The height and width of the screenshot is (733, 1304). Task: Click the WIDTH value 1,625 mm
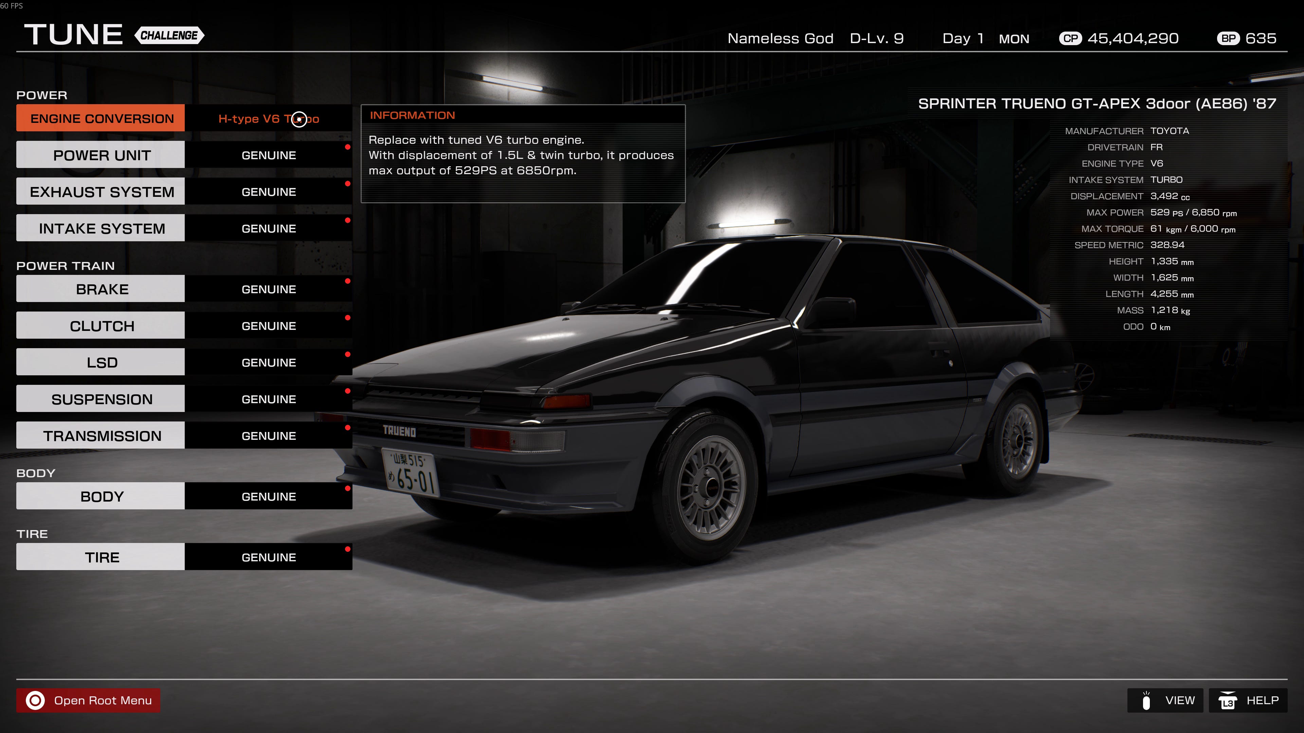click(1172, 278)
